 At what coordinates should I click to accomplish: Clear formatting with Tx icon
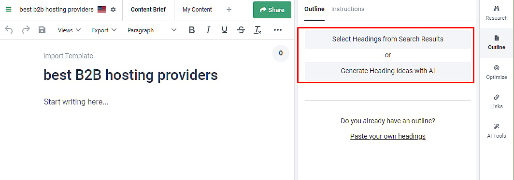pyautogui.click(x=257, y=30)
